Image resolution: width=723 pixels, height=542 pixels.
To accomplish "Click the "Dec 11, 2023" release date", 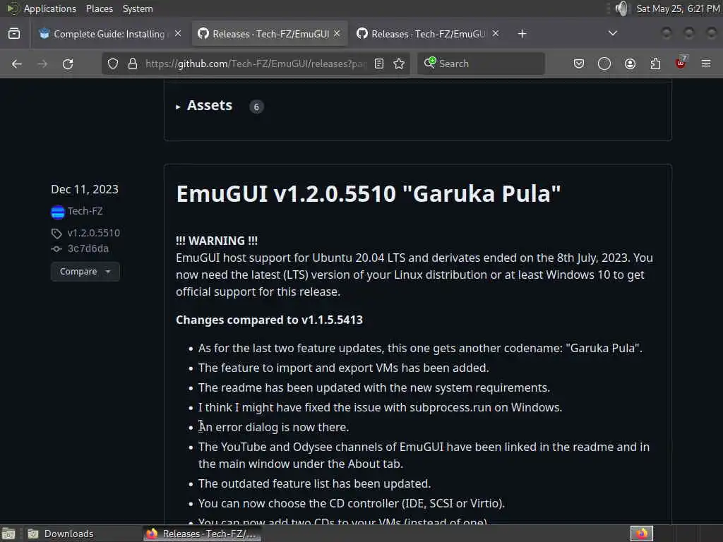I will [x=85, y=189].
